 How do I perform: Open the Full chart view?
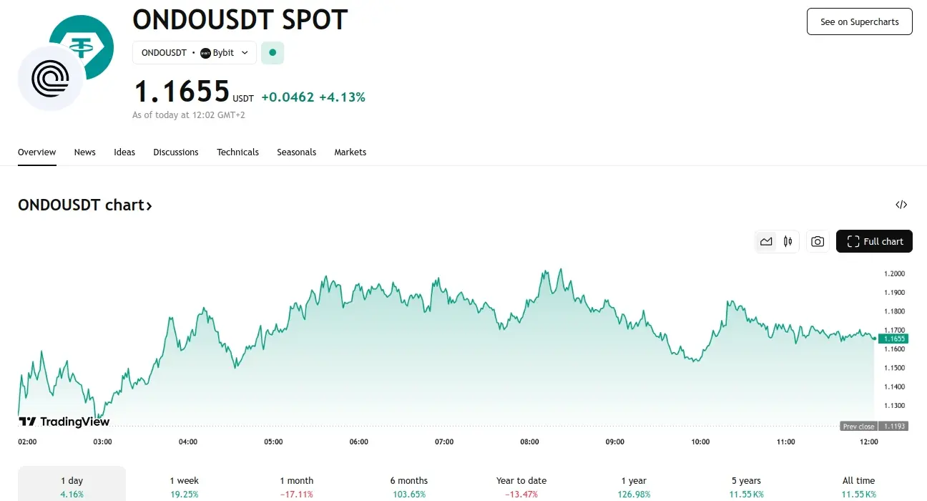point(874,242)
